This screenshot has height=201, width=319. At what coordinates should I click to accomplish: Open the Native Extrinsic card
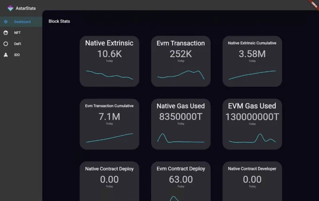[109, 61]
